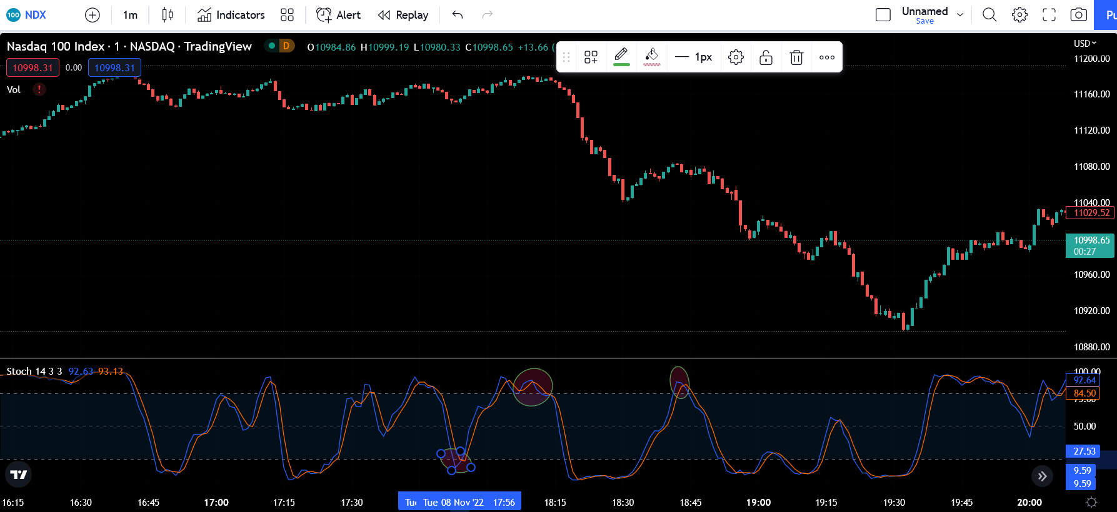Delete the selected drawing with trash icon
The height and width of the screenshot is (512, 1117).
(796, 57)
